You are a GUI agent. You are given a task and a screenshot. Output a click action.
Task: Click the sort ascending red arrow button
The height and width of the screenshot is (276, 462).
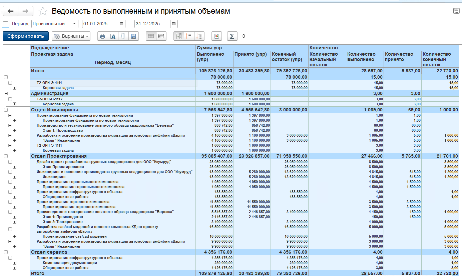pyautogui.click(x=189, y=36)
